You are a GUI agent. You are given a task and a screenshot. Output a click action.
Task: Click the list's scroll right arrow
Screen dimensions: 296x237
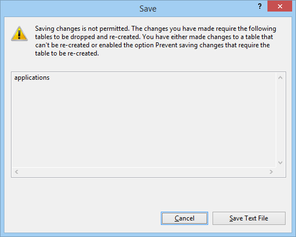coord(271,172)
